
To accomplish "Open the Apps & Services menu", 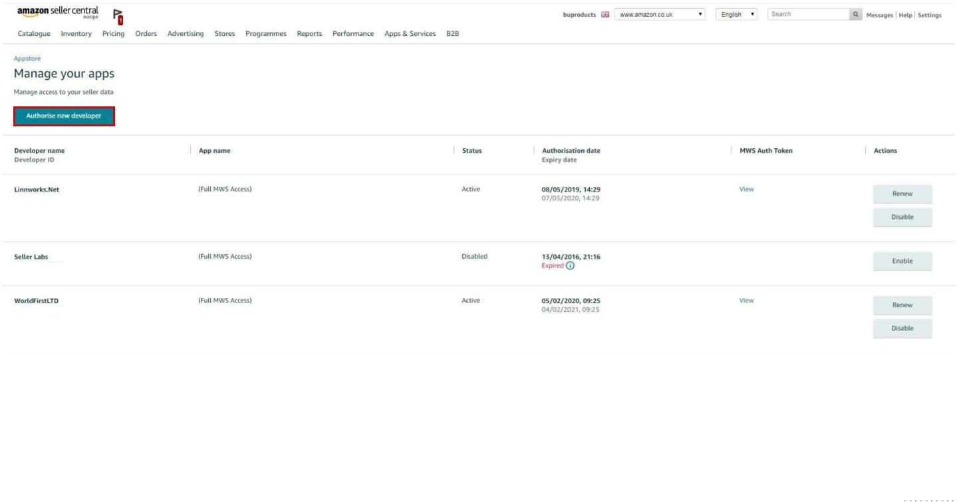I will pyautogui.click(x=410, y=34).
